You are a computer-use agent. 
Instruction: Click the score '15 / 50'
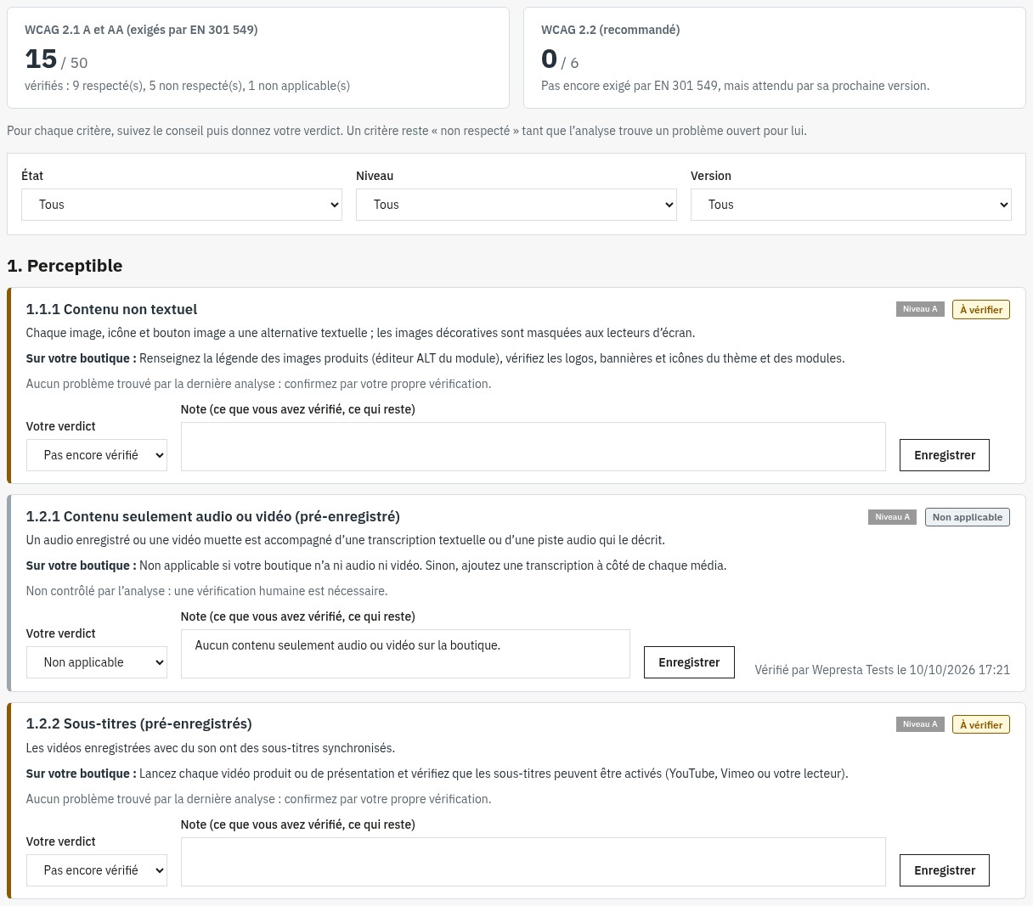click(x=56, y=59)
